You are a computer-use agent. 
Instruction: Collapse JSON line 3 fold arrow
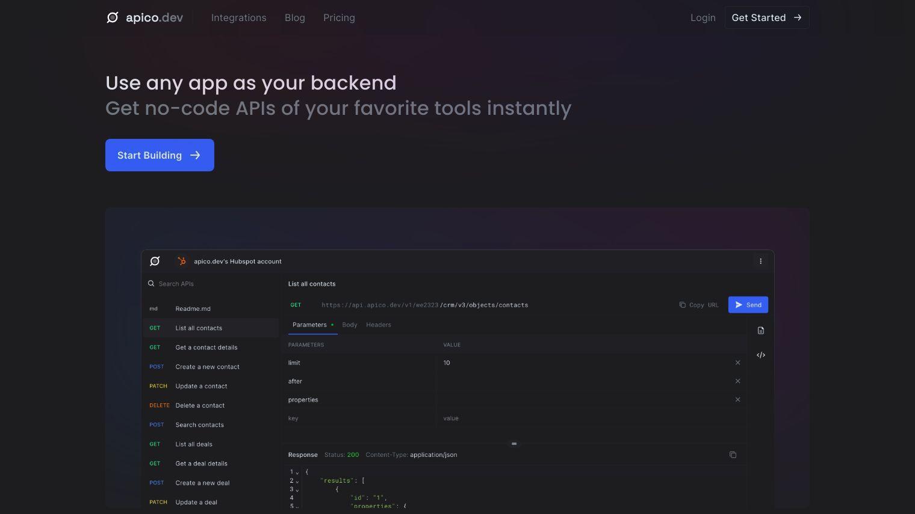point(297,489)
